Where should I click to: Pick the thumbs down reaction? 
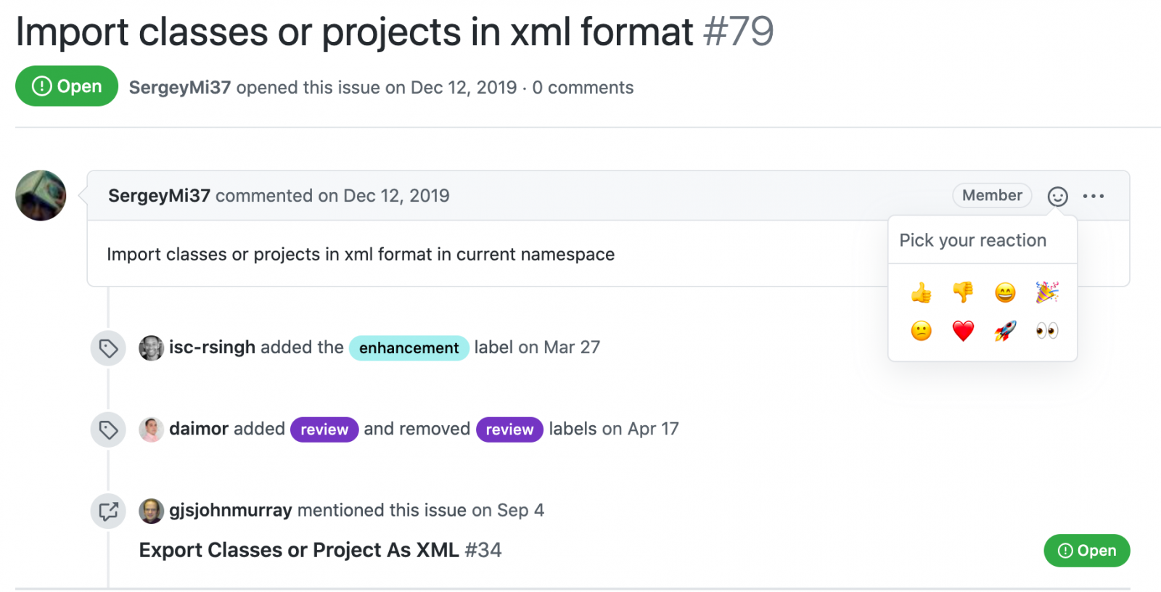[x=963, y=292]
